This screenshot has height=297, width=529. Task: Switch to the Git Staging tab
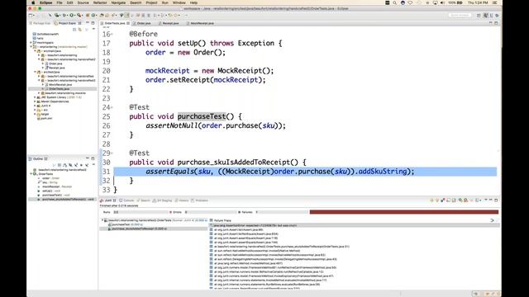(x=163, y=200)
